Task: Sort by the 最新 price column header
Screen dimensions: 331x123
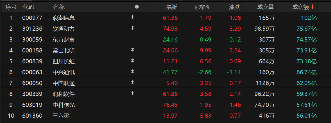Action: tap(172, 7)
